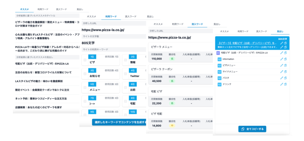Copy the サイドメニュー heading
Viewport: 304px width, 141px height.
pos(285,72)
